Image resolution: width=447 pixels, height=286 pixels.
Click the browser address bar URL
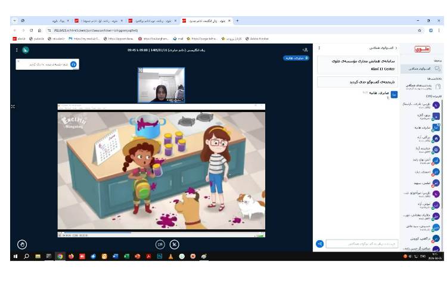[x=95, y=30]
